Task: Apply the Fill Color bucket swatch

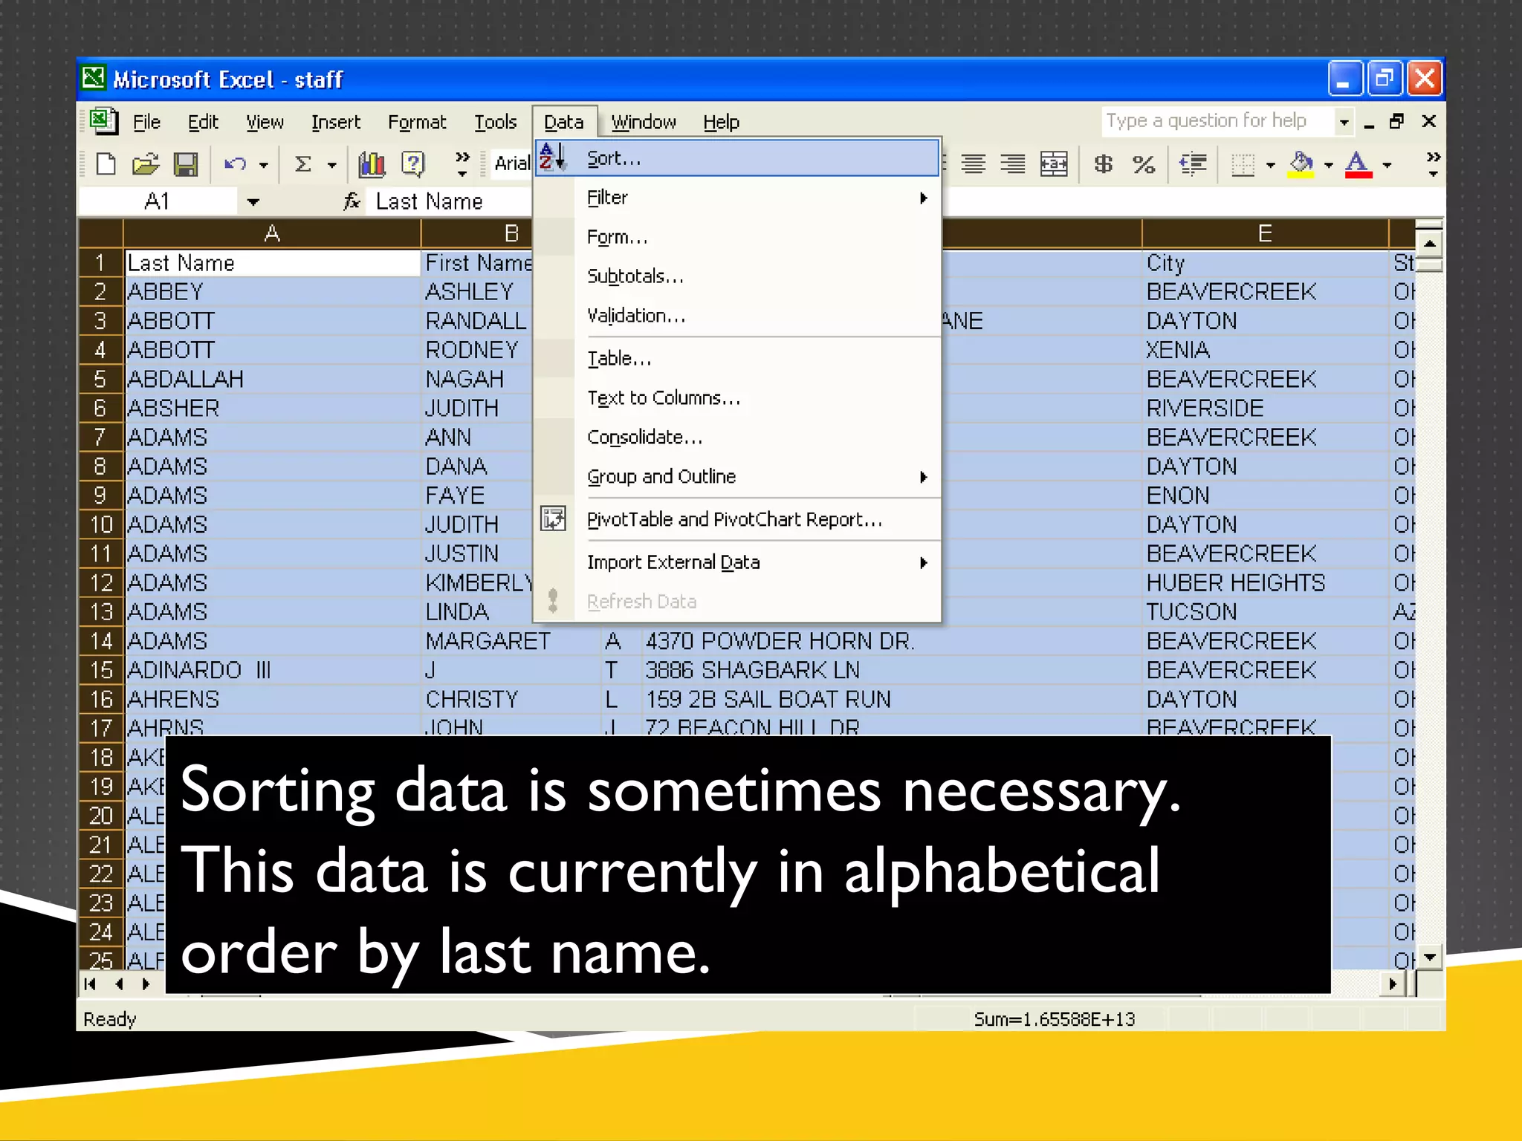Action: 1301,164
